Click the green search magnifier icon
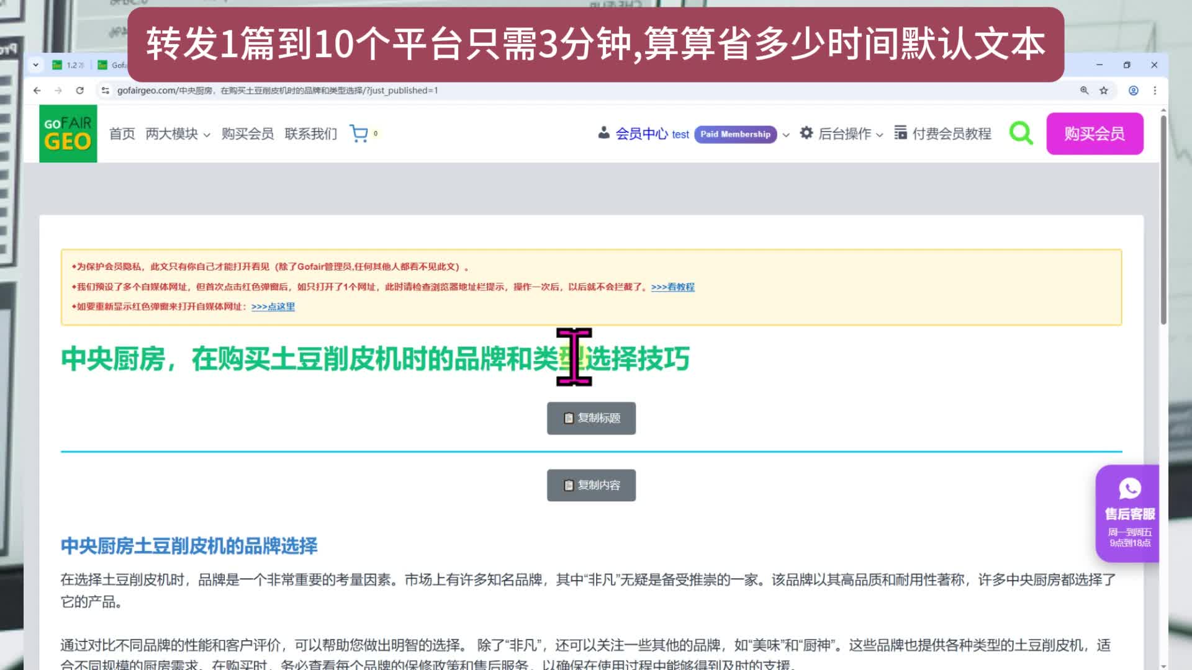Screen dimensions: 1192x670 point(1021,133)
